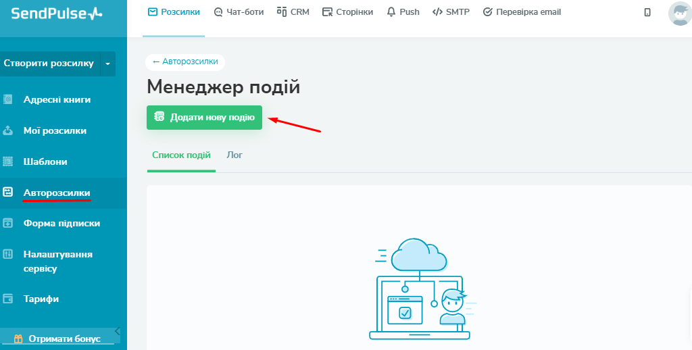
Task: Click the Tariffs card icon
Action: (x=8, y=299)
